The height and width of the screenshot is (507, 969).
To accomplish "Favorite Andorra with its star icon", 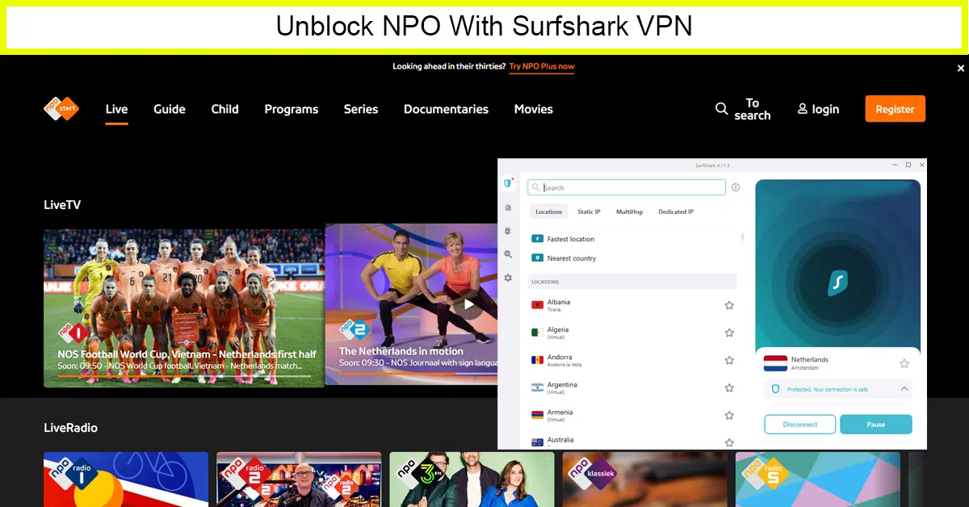I will coord(729,360).
